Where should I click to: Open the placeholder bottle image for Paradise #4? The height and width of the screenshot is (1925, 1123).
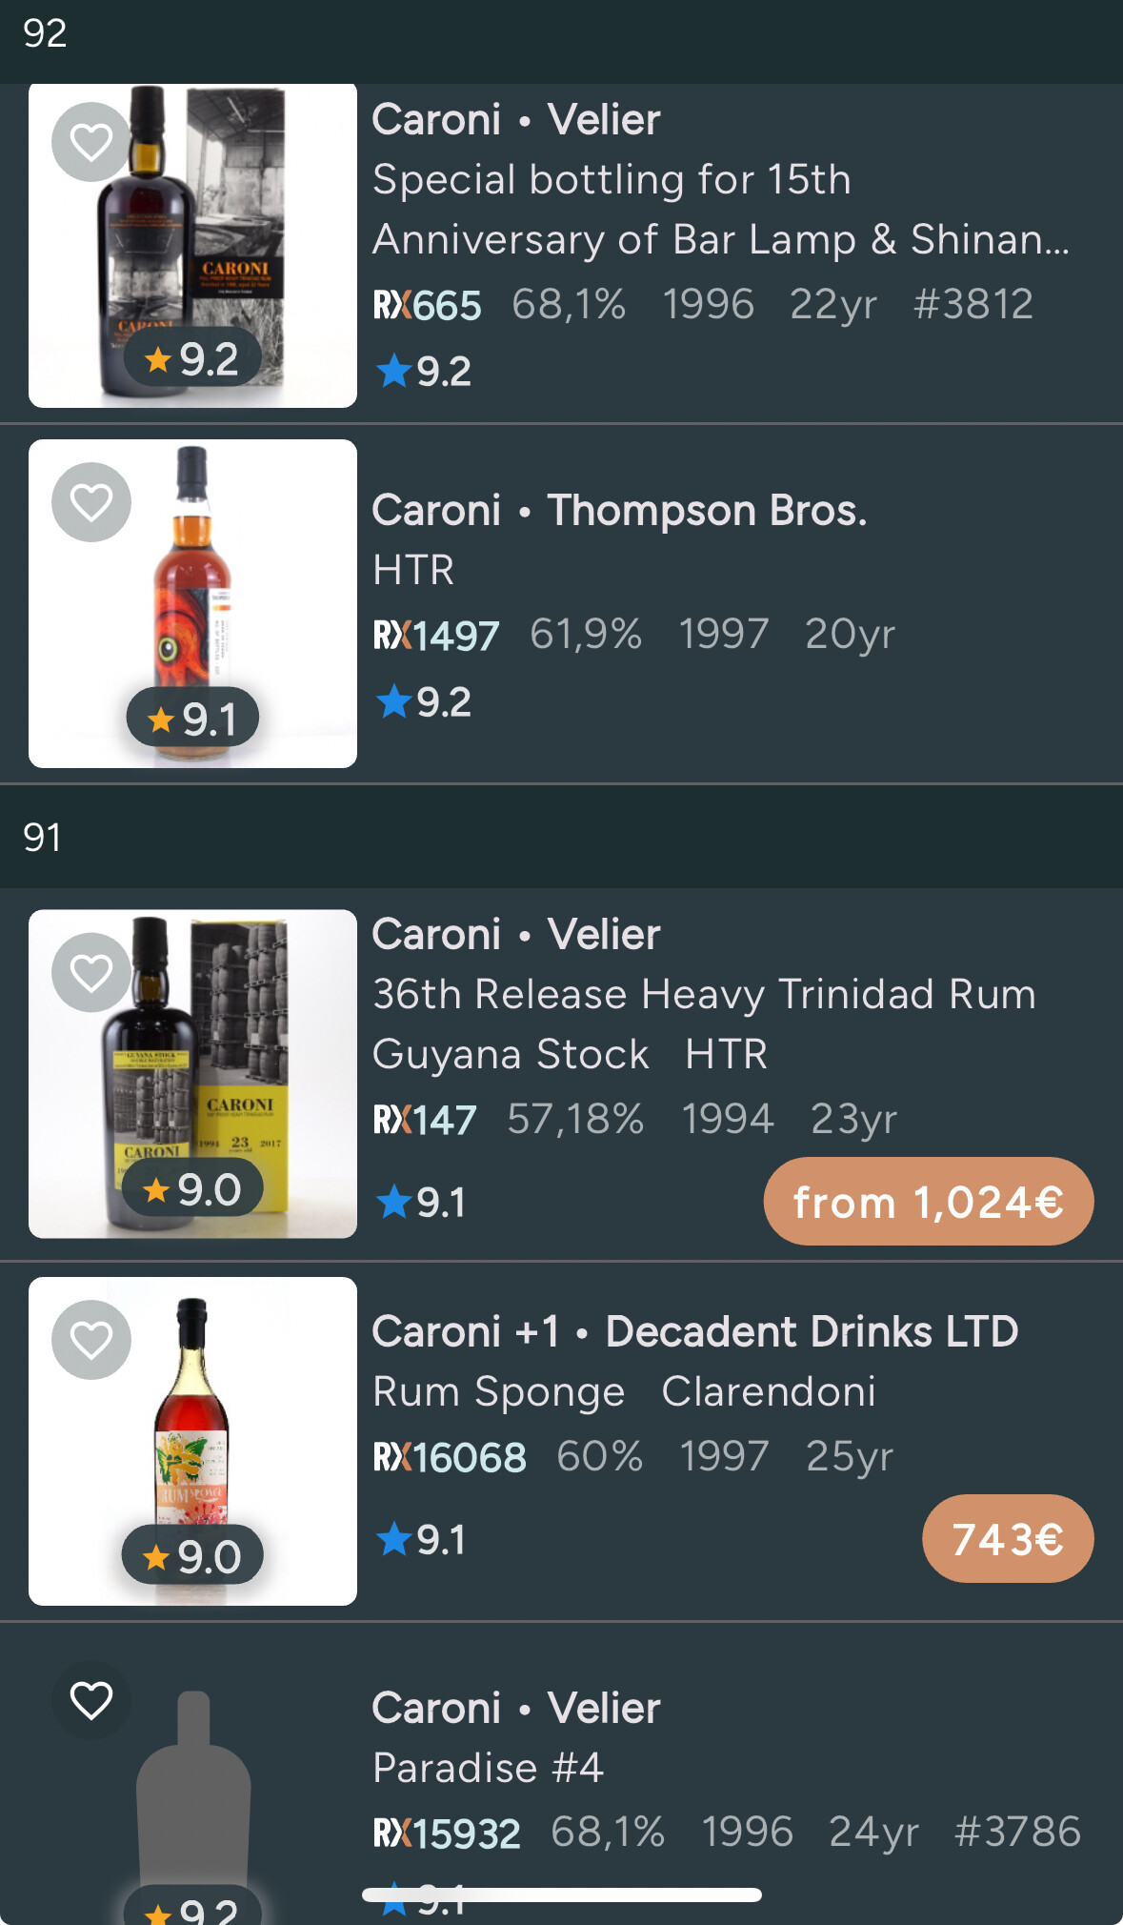point(192,1792)
